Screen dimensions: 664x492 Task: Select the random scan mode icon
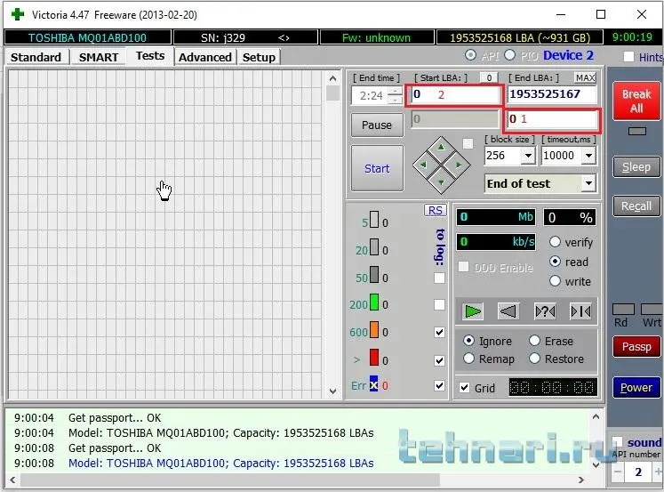click(x=544, y=311)
